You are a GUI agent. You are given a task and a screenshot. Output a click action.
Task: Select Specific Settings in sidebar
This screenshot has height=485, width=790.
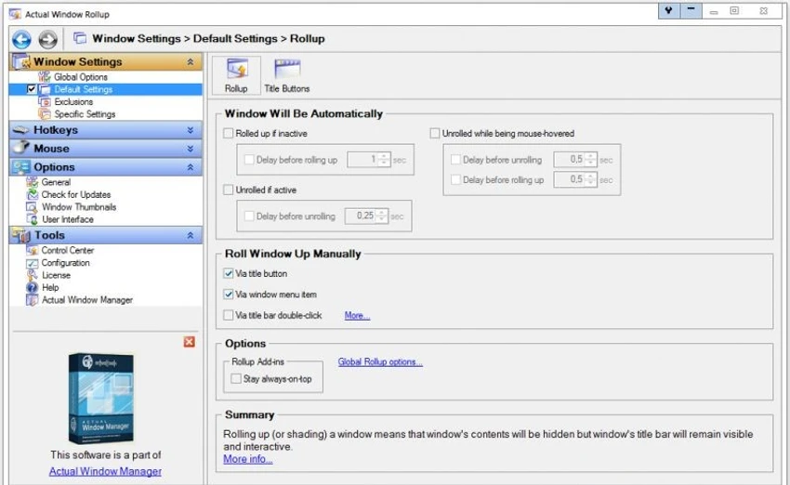(x=85, y=114)
